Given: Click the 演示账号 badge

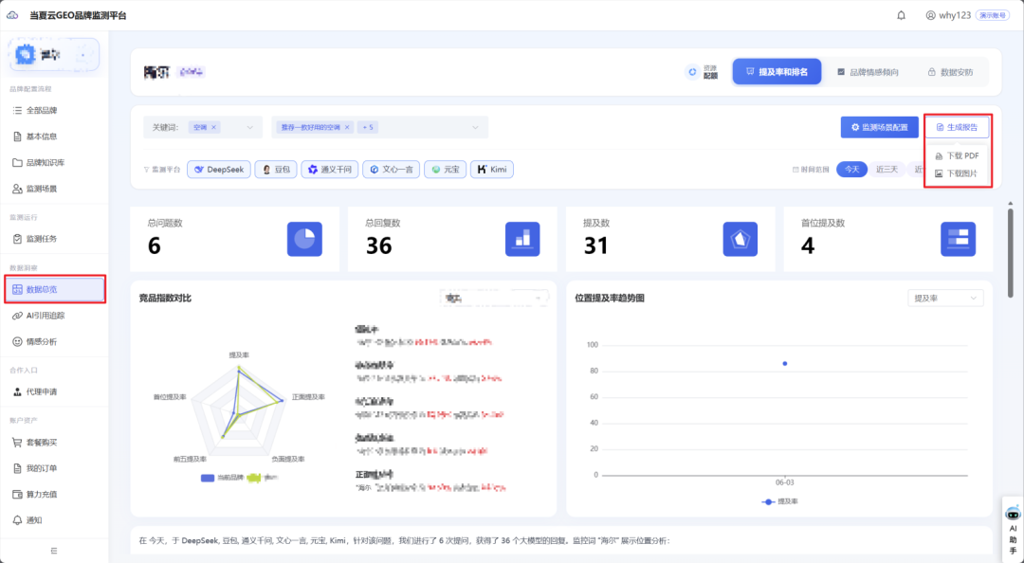Looking at the screenshot, I should [x=992, y=15].
